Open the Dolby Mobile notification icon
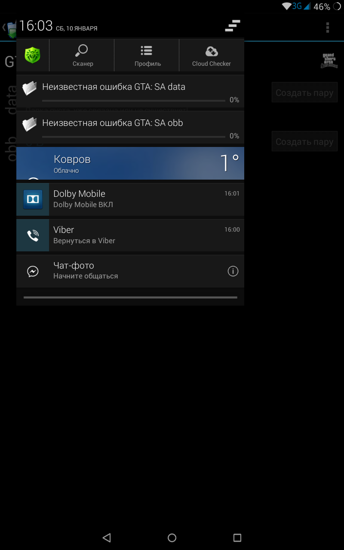 coord(33,199)
